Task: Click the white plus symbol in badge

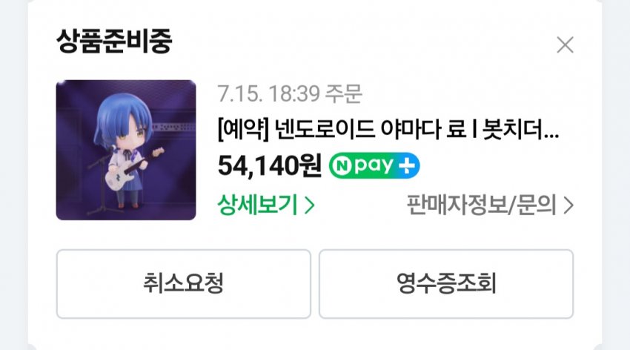Action: (x=407, y=165)
